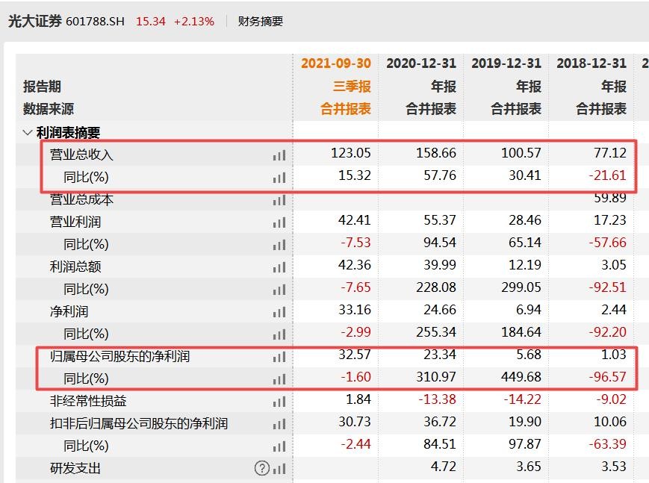This screenshot has width=649, height=483.
Task: Click adjusted net profit value 36.72
Action: (440, 421)
